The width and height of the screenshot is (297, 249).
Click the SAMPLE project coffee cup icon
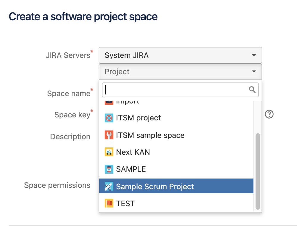point(109,169)
